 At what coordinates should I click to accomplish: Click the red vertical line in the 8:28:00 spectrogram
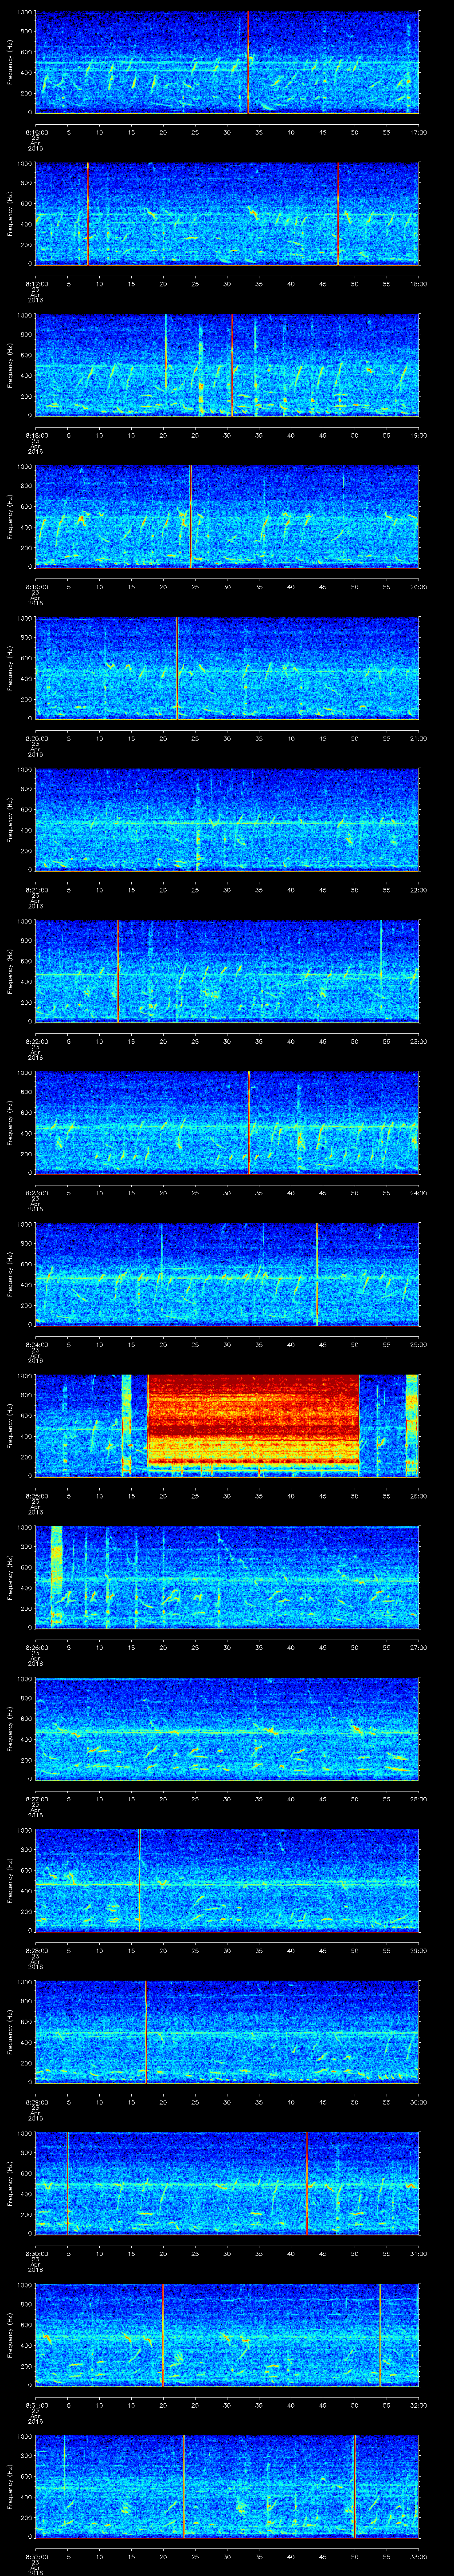click(x=140, y=1880)
